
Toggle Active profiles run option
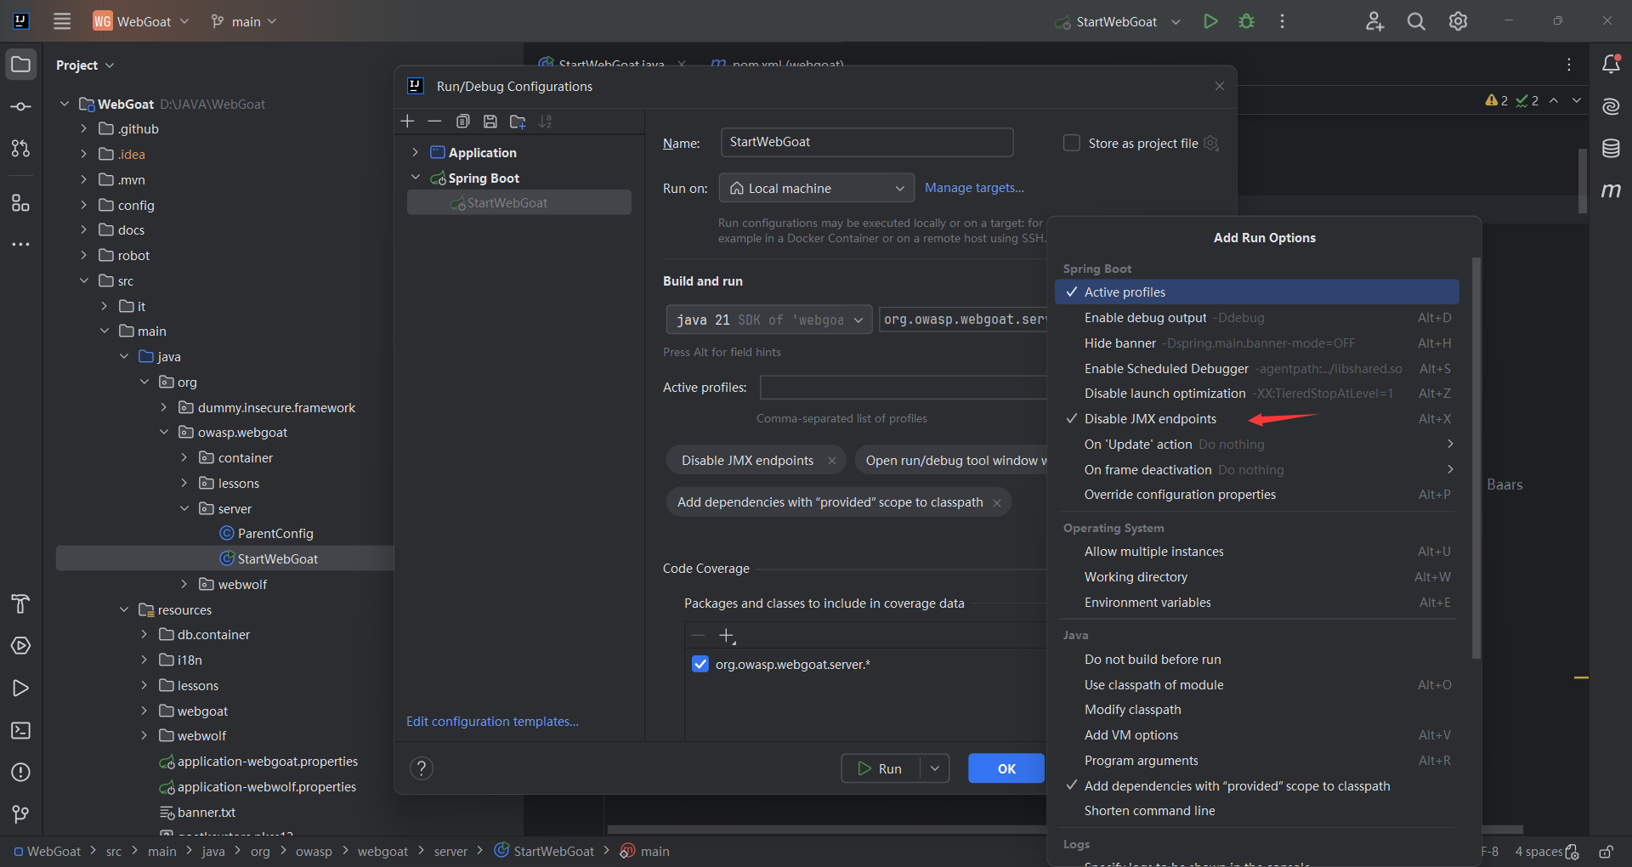coord(1257,292)
